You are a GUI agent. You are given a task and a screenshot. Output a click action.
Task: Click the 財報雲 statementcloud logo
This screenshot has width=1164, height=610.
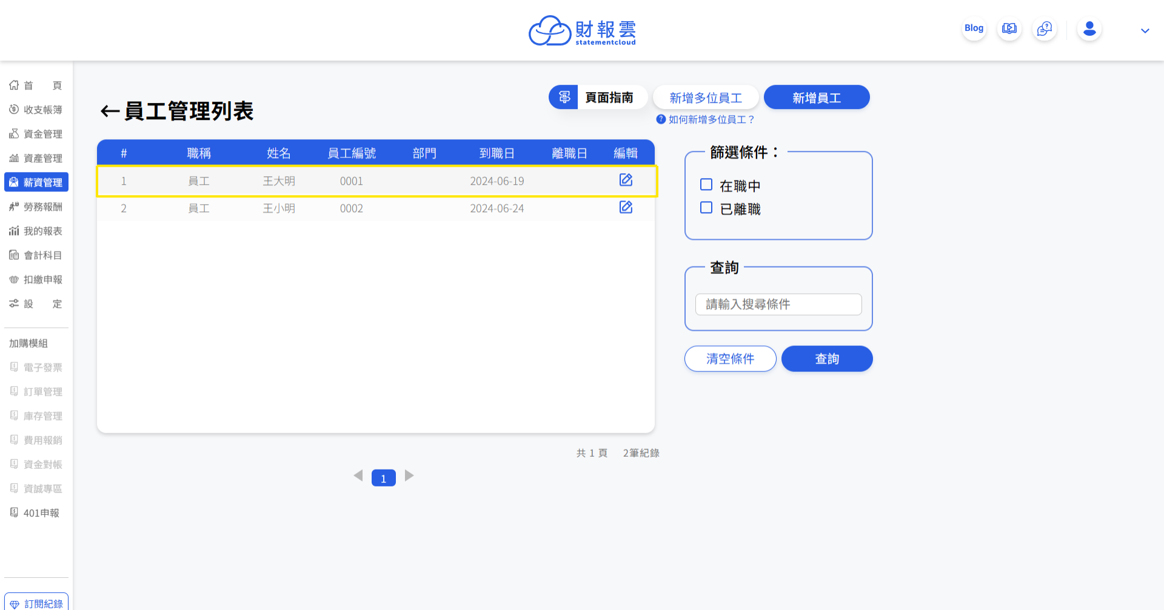tap(582, 30)
